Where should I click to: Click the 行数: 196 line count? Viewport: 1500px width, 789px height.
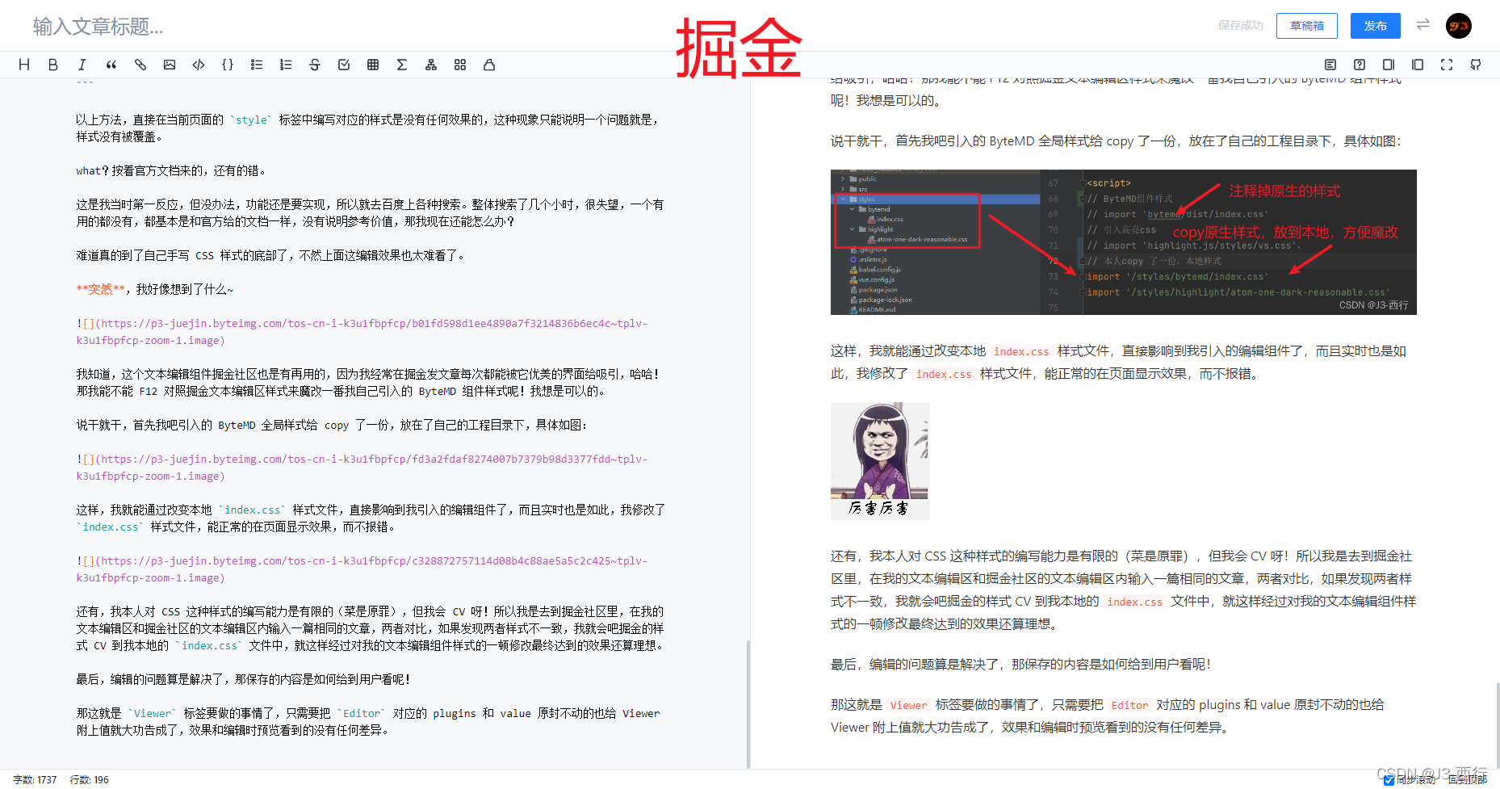(90, 780)
